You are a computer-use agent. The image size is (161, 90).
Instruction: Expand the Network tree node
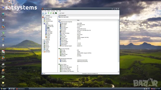43,42
